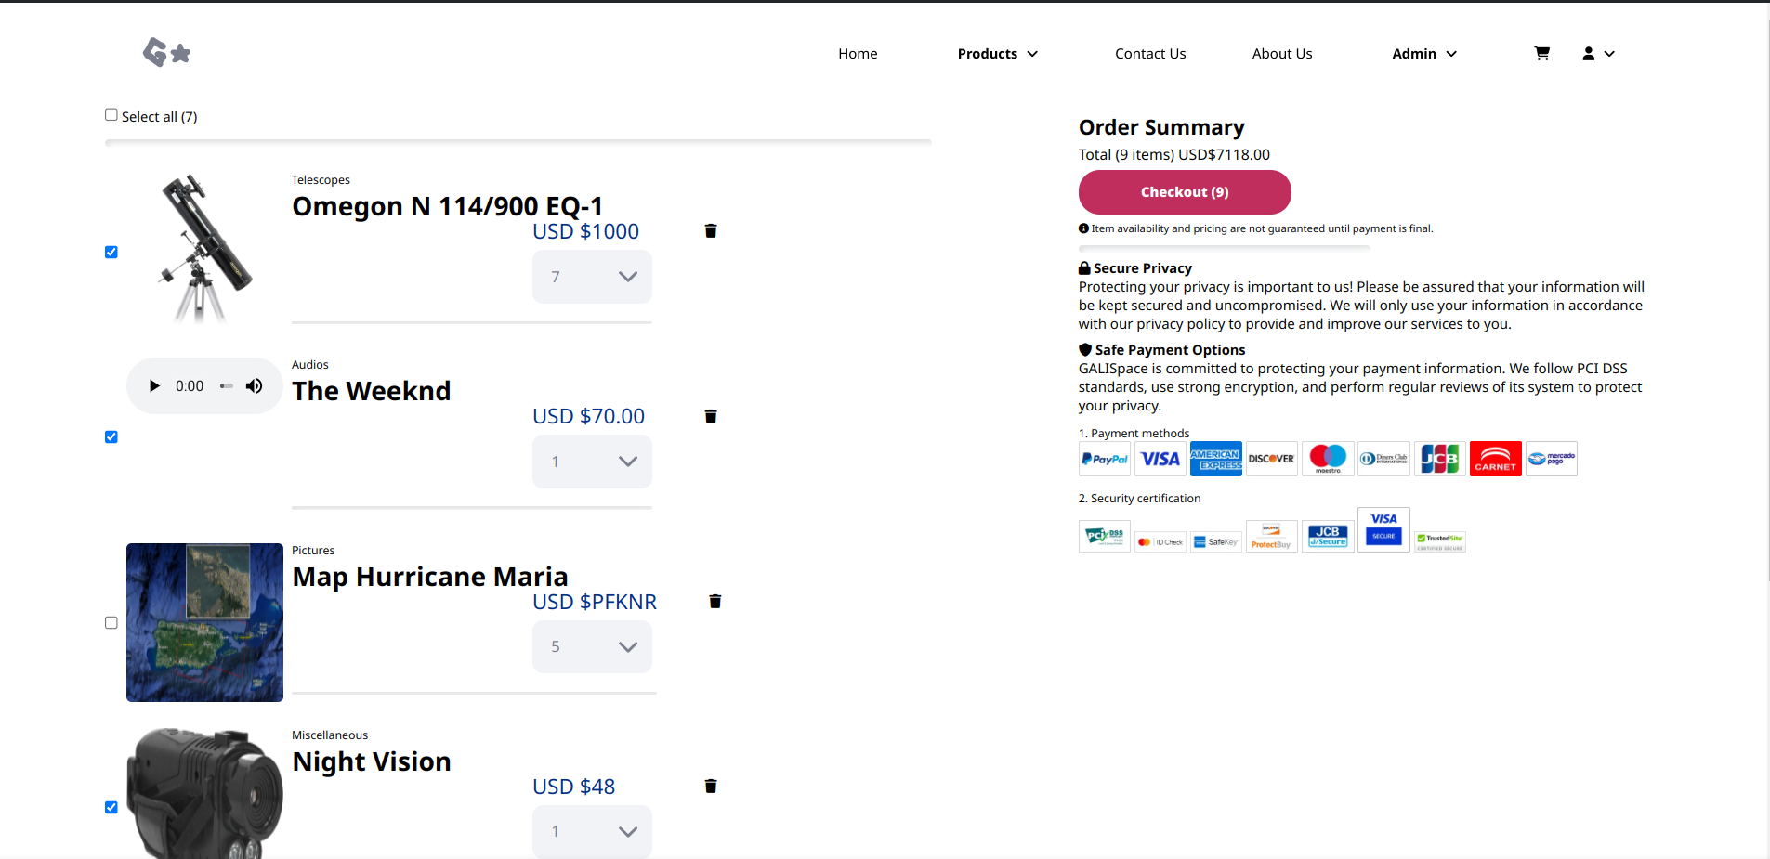This screenshot has width=1770, height=859.
Task: Delete The Weeknd item with trash icon
Action: (711, 416)
